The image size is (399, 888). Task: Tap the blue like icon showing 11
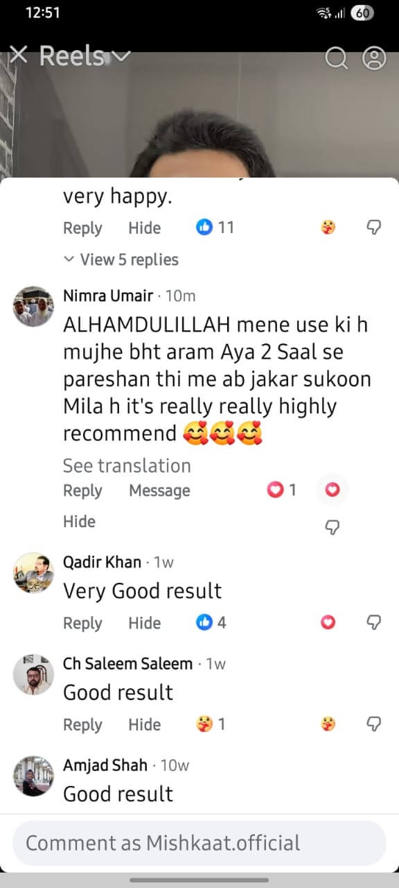pos(204,227)
